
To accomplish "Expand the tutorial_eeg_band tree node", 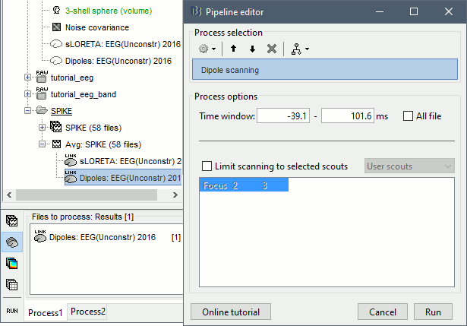I will 29,93.
